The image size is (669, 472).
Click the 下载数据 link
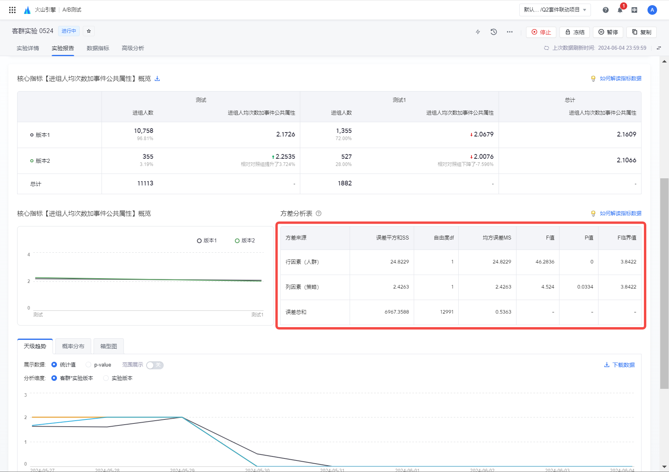point(624,365)
